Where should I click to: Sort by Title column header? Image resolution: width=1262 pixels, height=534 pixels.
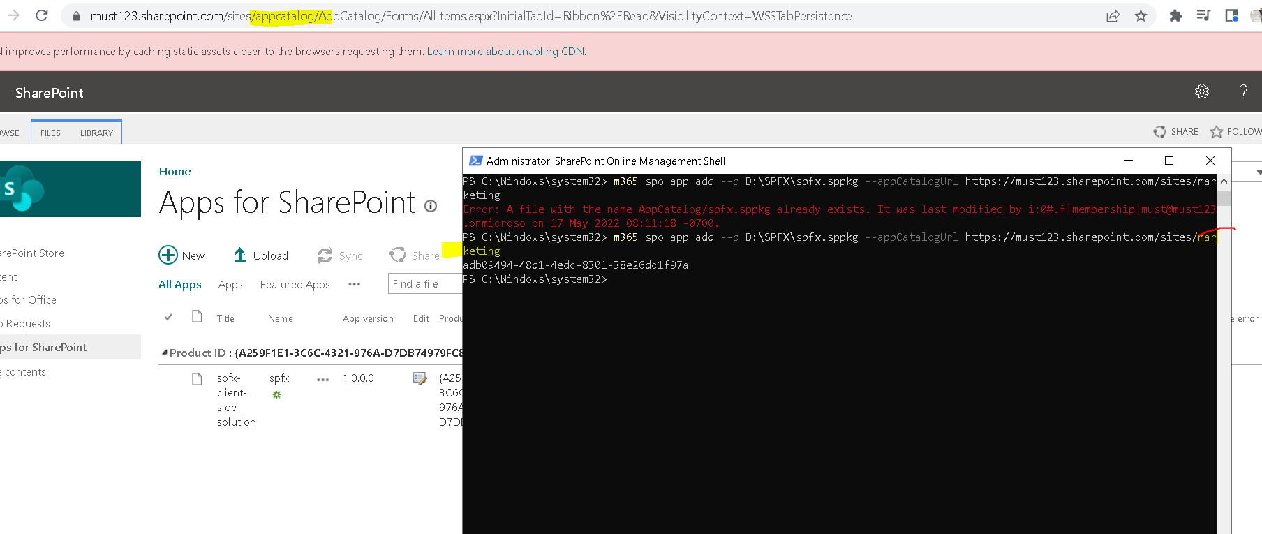[225, 318]
